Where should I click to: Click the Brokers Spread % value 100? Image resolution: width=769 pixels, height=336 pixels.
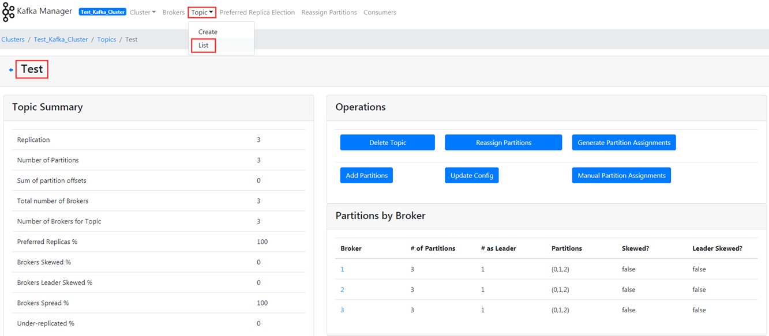coord(262,303)
